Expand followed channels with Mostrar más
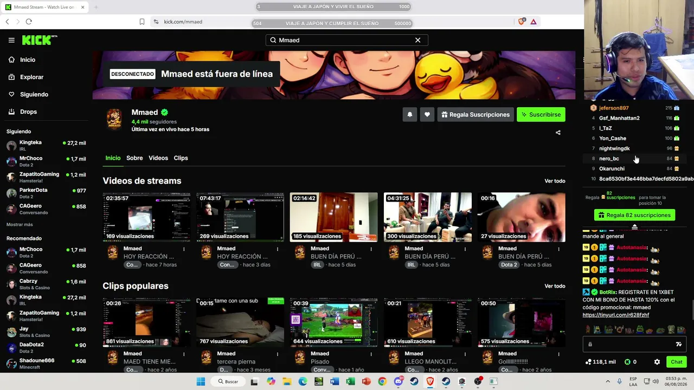 point(20,224)
